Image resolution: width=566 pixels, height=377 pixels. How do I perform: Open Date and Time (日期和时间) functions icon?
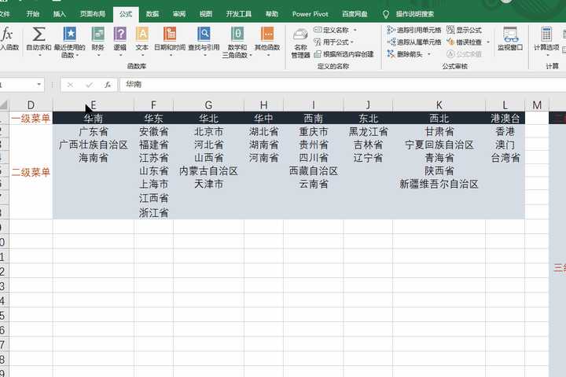point(170,34)
